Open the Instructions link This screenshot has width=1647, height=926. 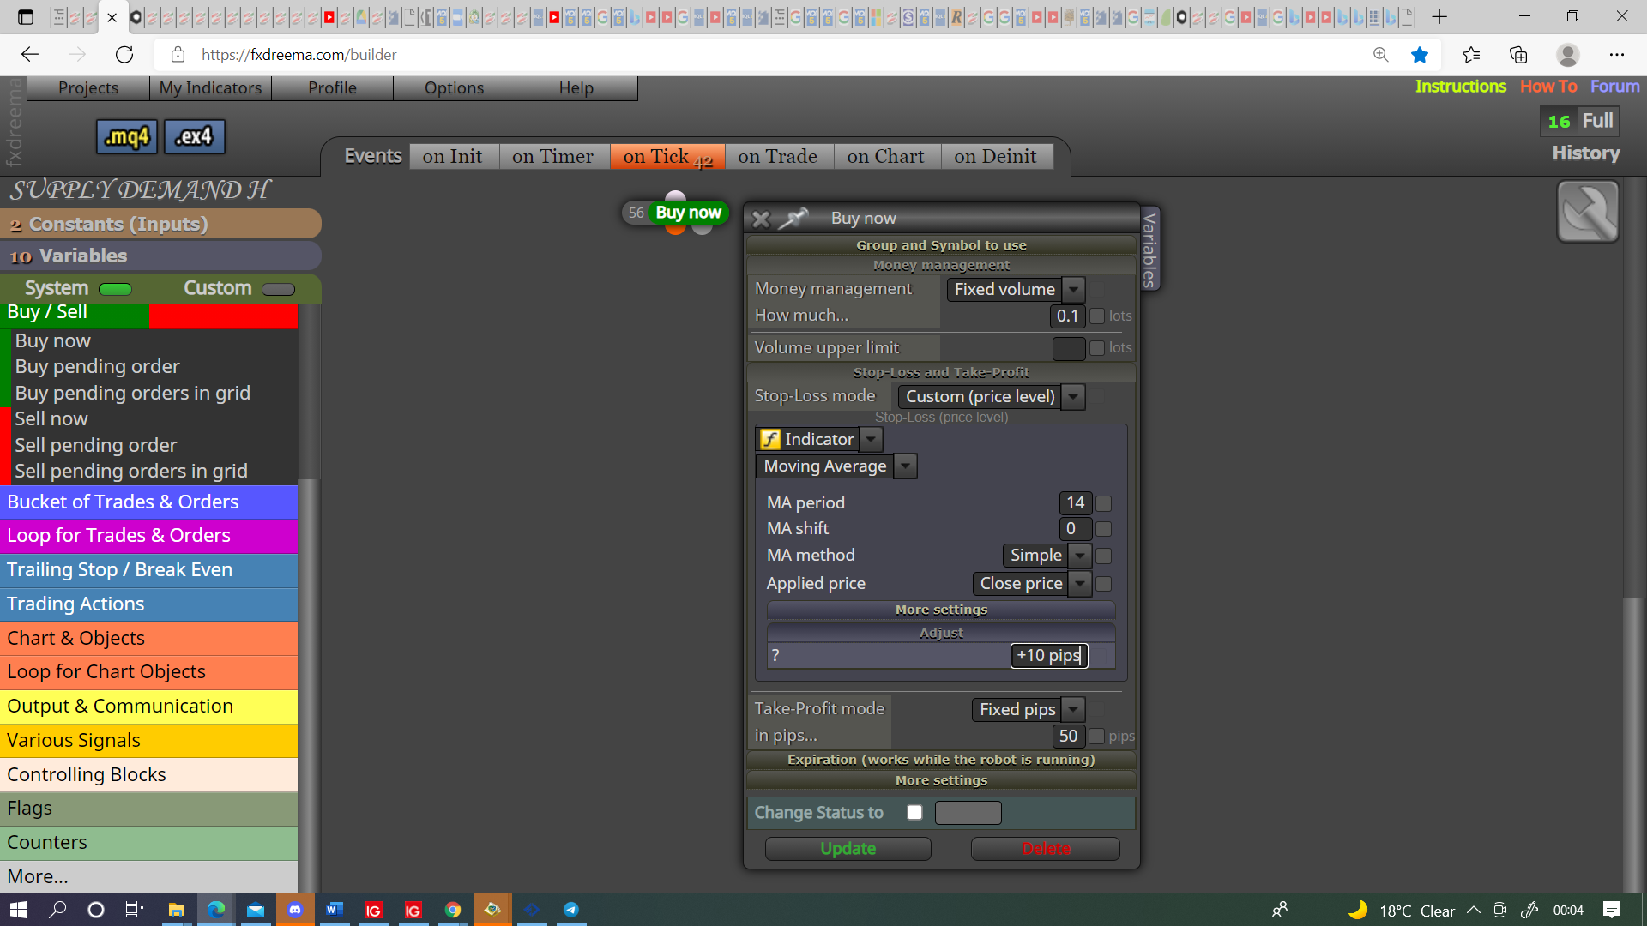tap(1460, 87)
